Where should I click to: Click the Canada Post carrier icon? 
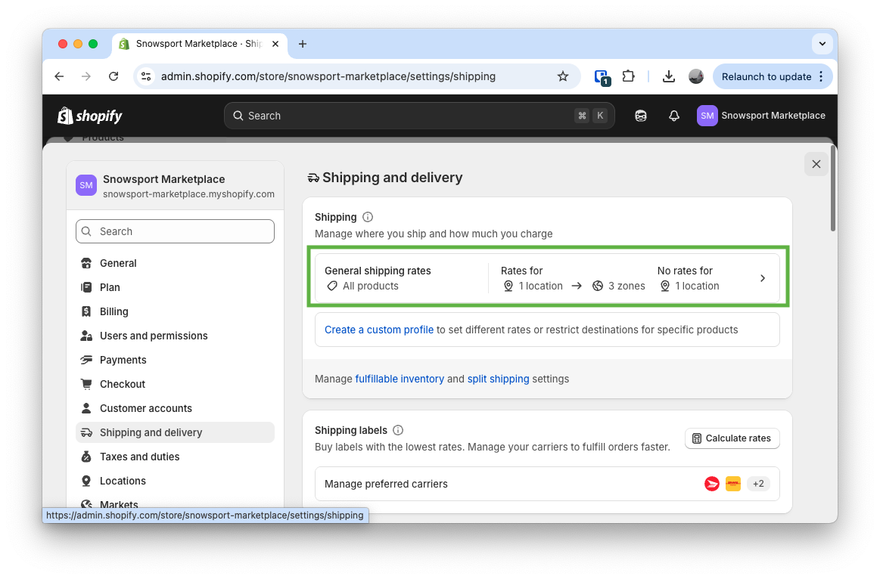coord(711,483)
